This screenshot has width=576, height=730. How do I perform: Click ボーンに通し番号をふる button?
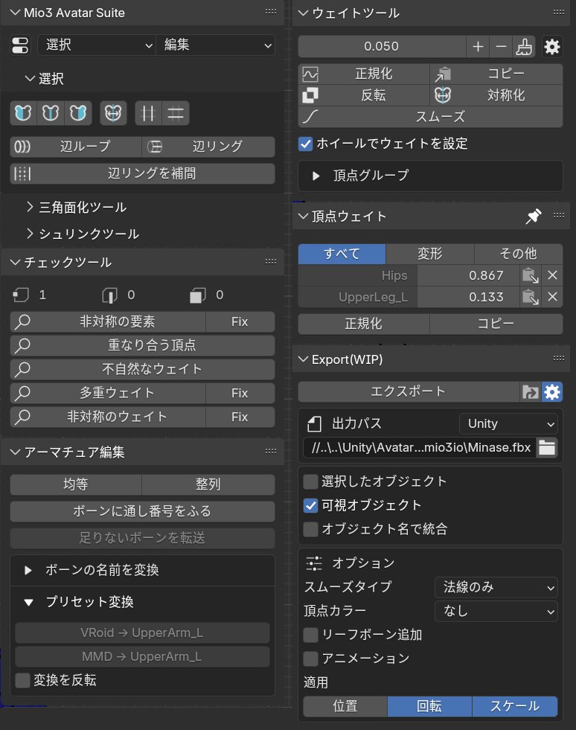(142, 511)
